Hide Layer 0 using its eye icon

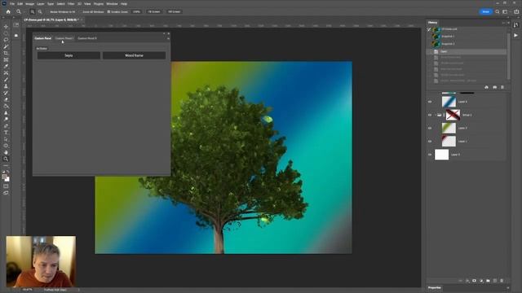430,155
